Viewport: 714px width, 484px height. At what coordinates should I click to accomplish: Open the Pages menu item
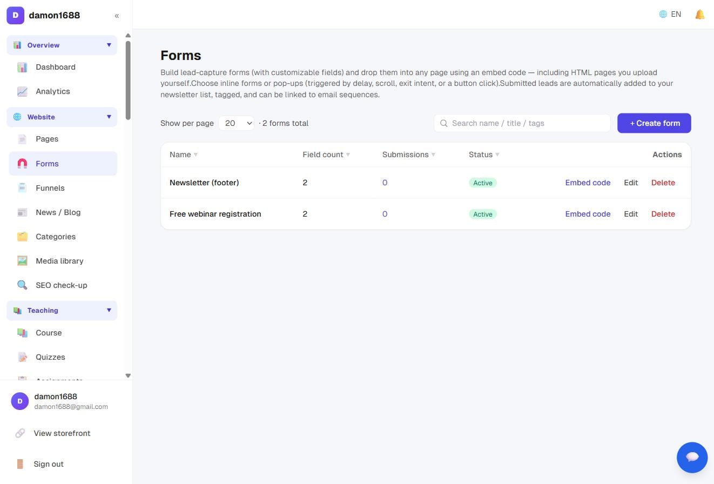[x=63, y=139]
